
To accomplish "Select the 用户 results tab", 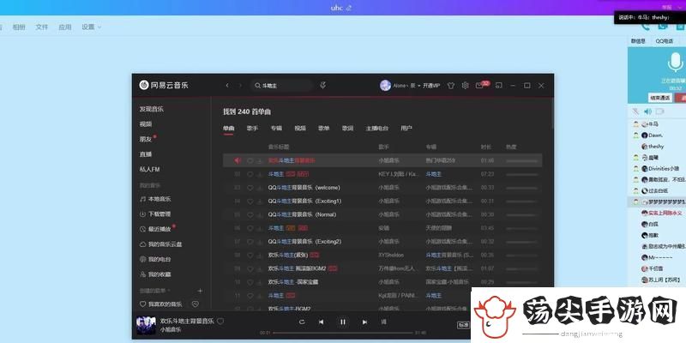I will [406, 128].
